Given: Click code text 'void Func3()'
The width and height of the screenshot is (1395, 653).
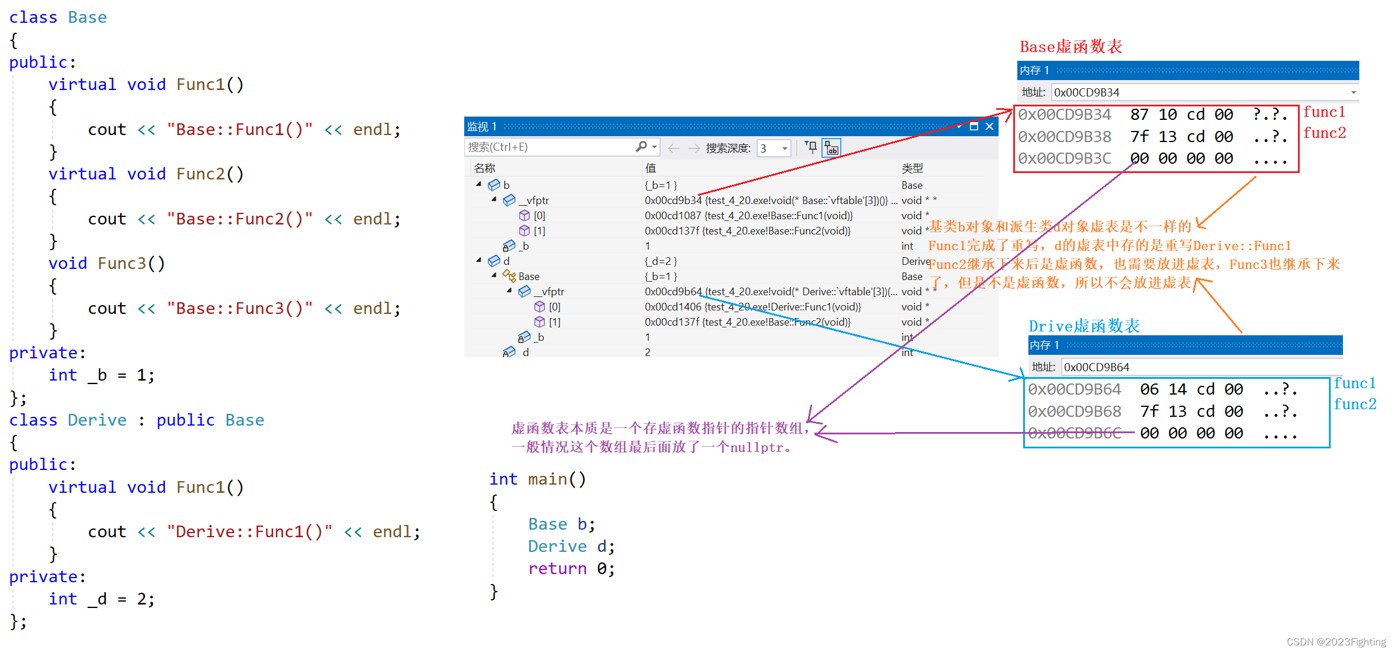Looking at the screenshot, I should coord(107,264).
